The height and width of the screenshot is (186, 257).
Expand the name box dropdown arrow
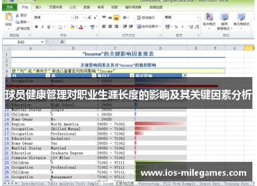[42, 42]
